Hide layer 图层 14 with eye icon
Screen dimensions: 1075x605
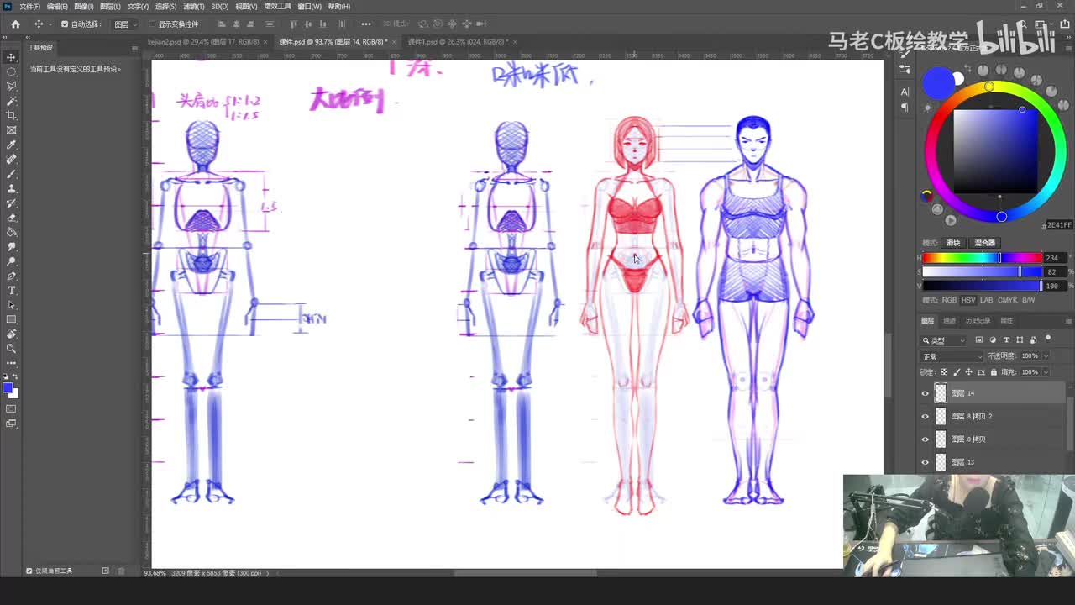coord(926,393)
